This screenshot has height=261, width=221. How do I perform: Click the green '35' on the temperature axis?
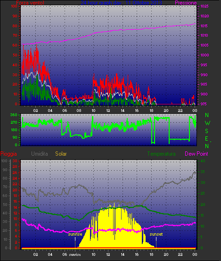[x=203, y=172]
